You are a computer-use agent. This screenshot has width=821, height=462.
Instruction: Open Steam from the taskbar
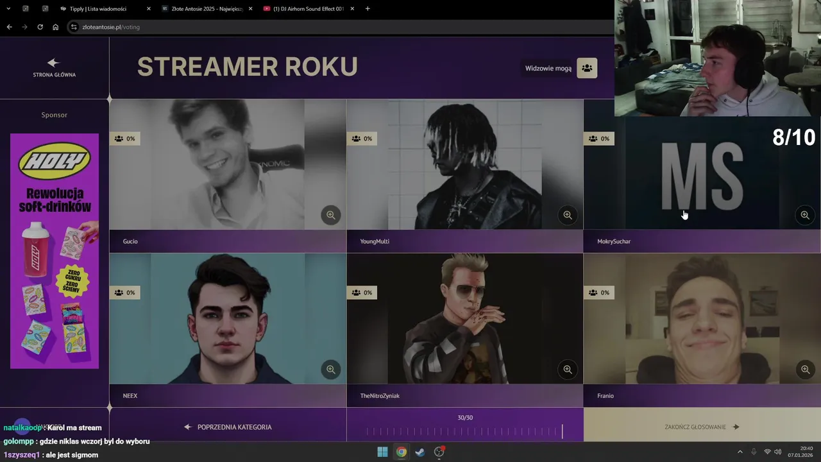pyautogui.click(x=419, y=452)
